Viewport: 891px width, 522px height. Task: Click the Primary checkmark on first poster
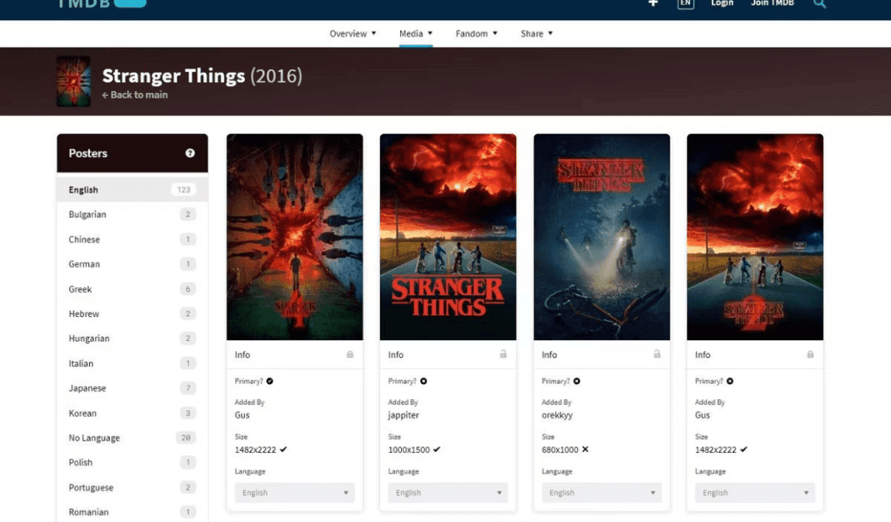(x=270, y=381)
